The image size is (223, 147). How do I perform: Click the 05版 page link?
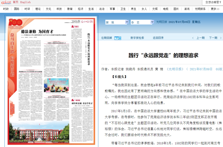pos(219,69)
